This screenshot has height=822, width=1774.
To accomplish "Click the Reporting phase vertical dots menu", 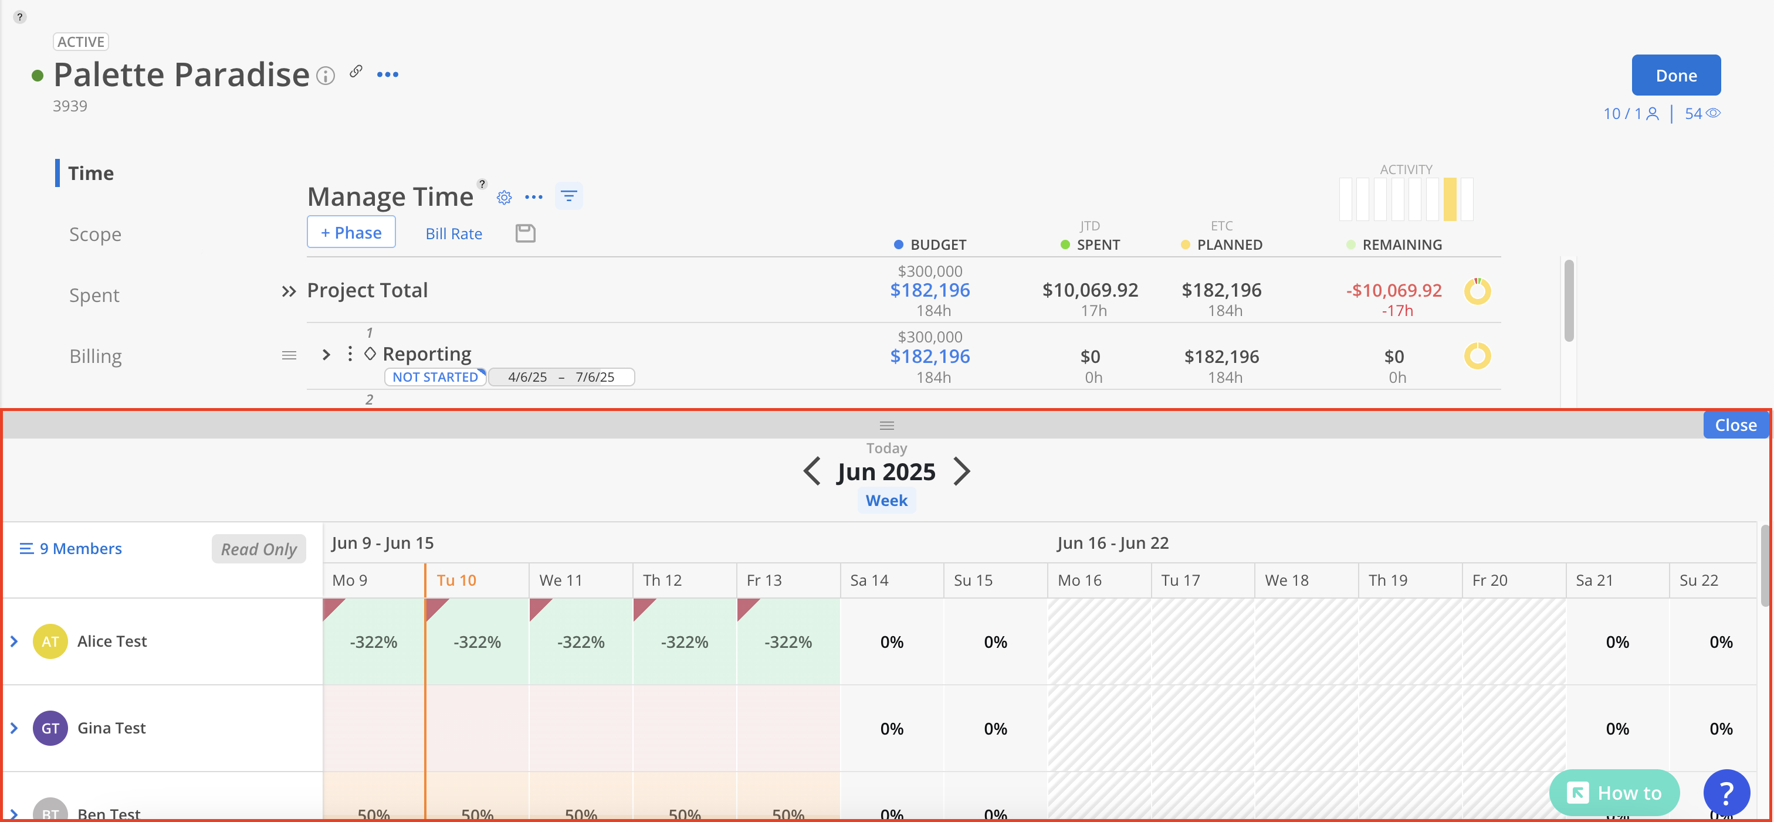I will click(350, 354).
